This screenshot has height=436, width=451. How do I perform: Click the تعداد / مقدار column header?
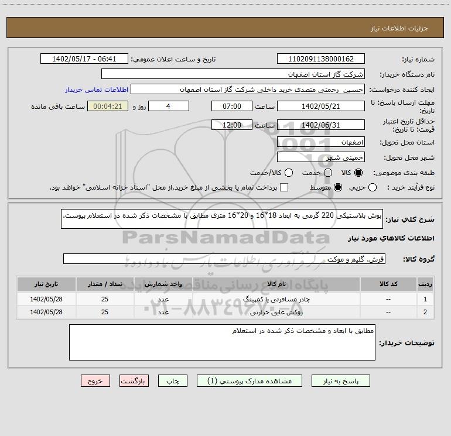105,284
